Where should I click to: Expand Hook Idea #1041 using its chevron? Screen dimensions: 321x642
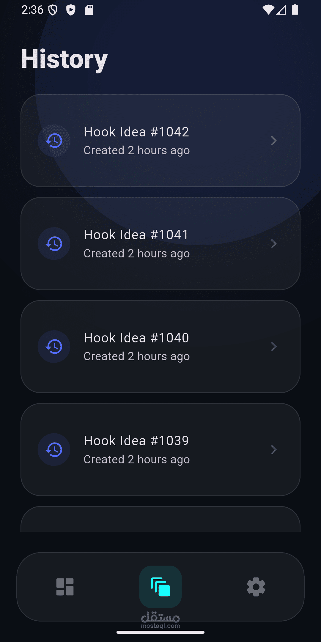(x=274, y=244)
